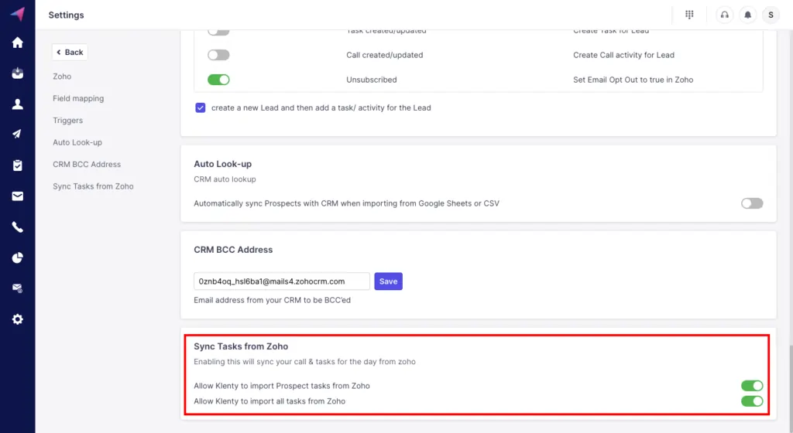793x433 pixels.
Task: Open the user avatar S menu
Action: (x=771, y=15)
